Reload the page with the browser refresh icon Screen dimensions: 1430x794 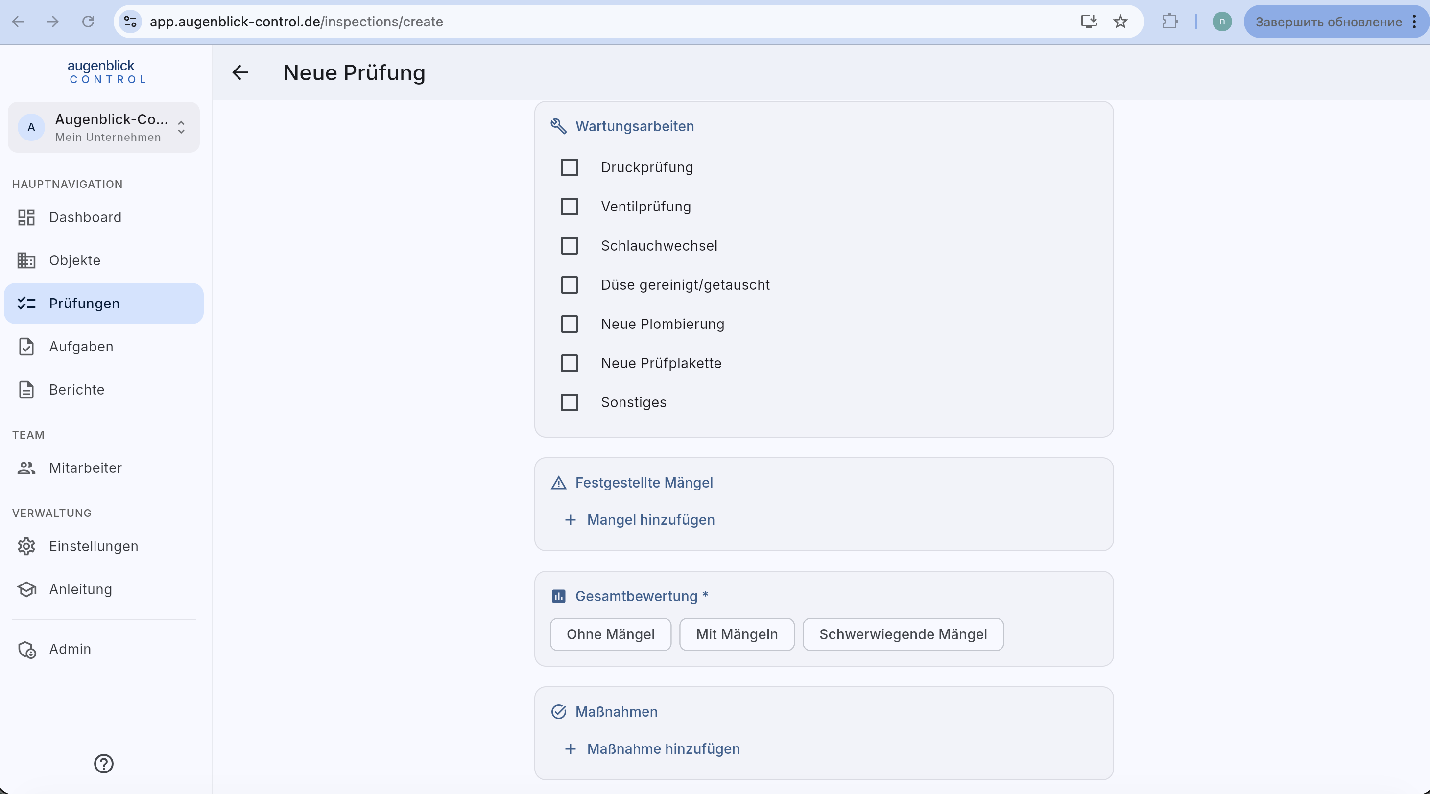tap(88, 22)
